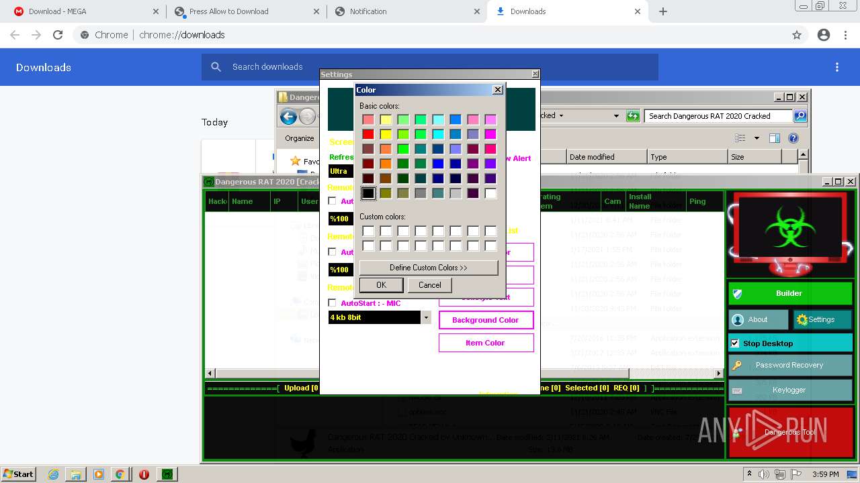Screen dimensions: 860x483
Task: Click Explorer's green refresh icon
Action: (x=632, y=116)
